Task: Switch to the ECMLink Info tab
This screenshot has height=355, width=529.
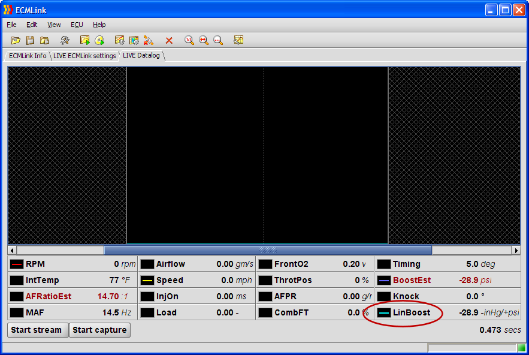Action: (x=28, y=56)
